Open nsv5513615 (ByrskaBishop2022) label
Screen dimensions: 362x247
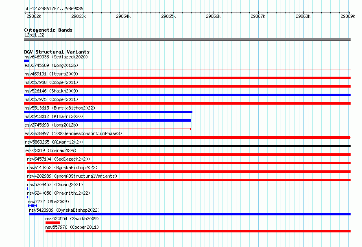tap(60, 108)
